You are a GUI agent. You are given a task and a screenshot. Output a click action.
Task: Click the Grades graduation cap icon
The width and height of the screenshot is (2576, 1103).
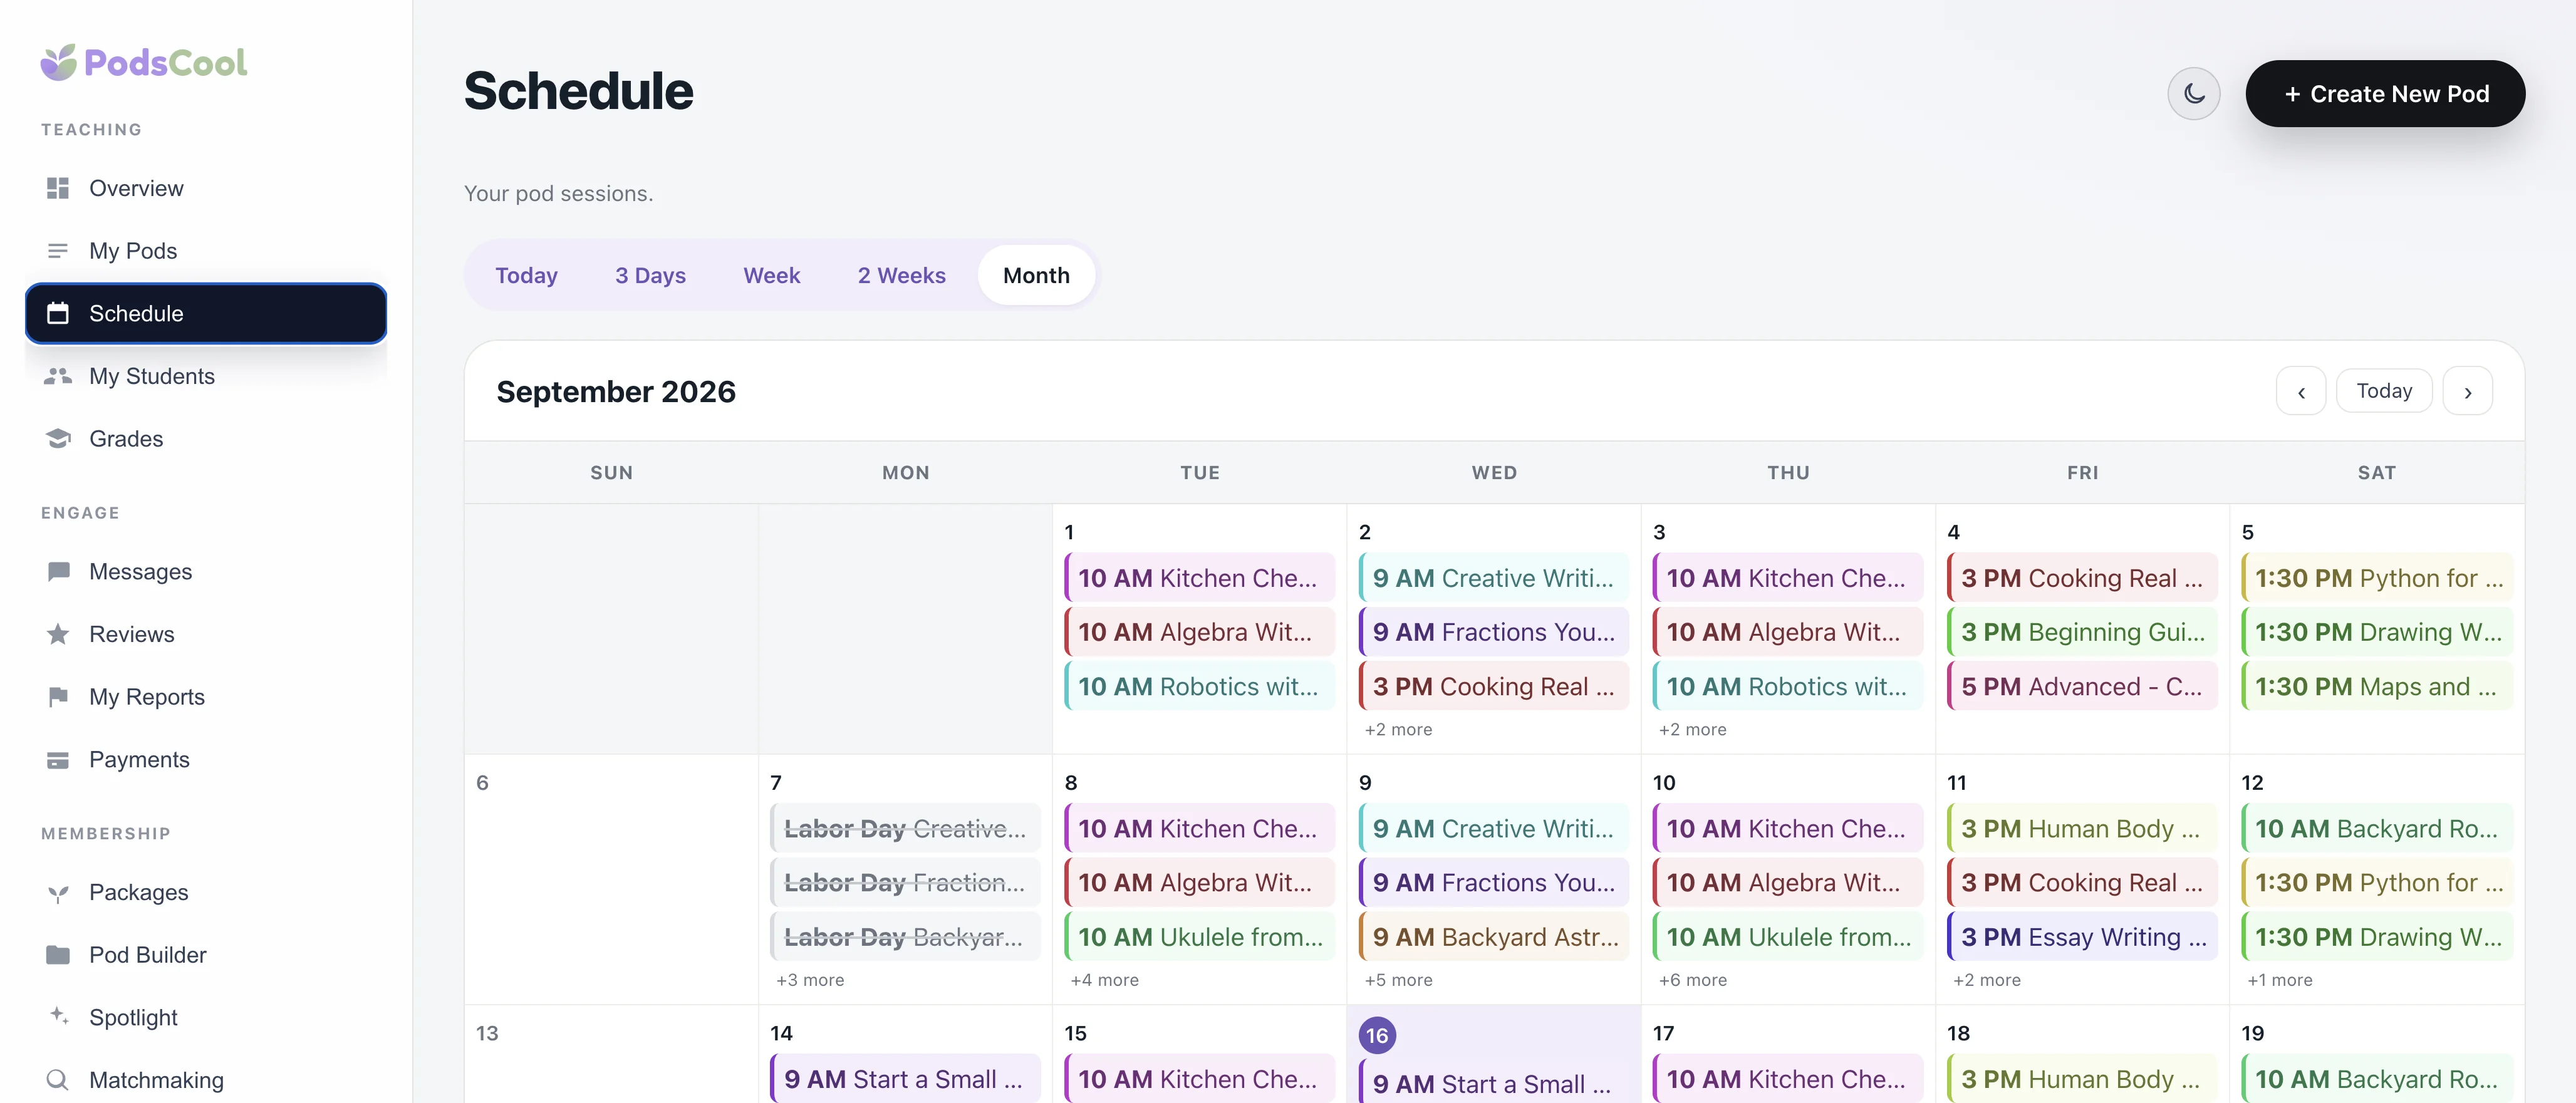pos(58,439)
